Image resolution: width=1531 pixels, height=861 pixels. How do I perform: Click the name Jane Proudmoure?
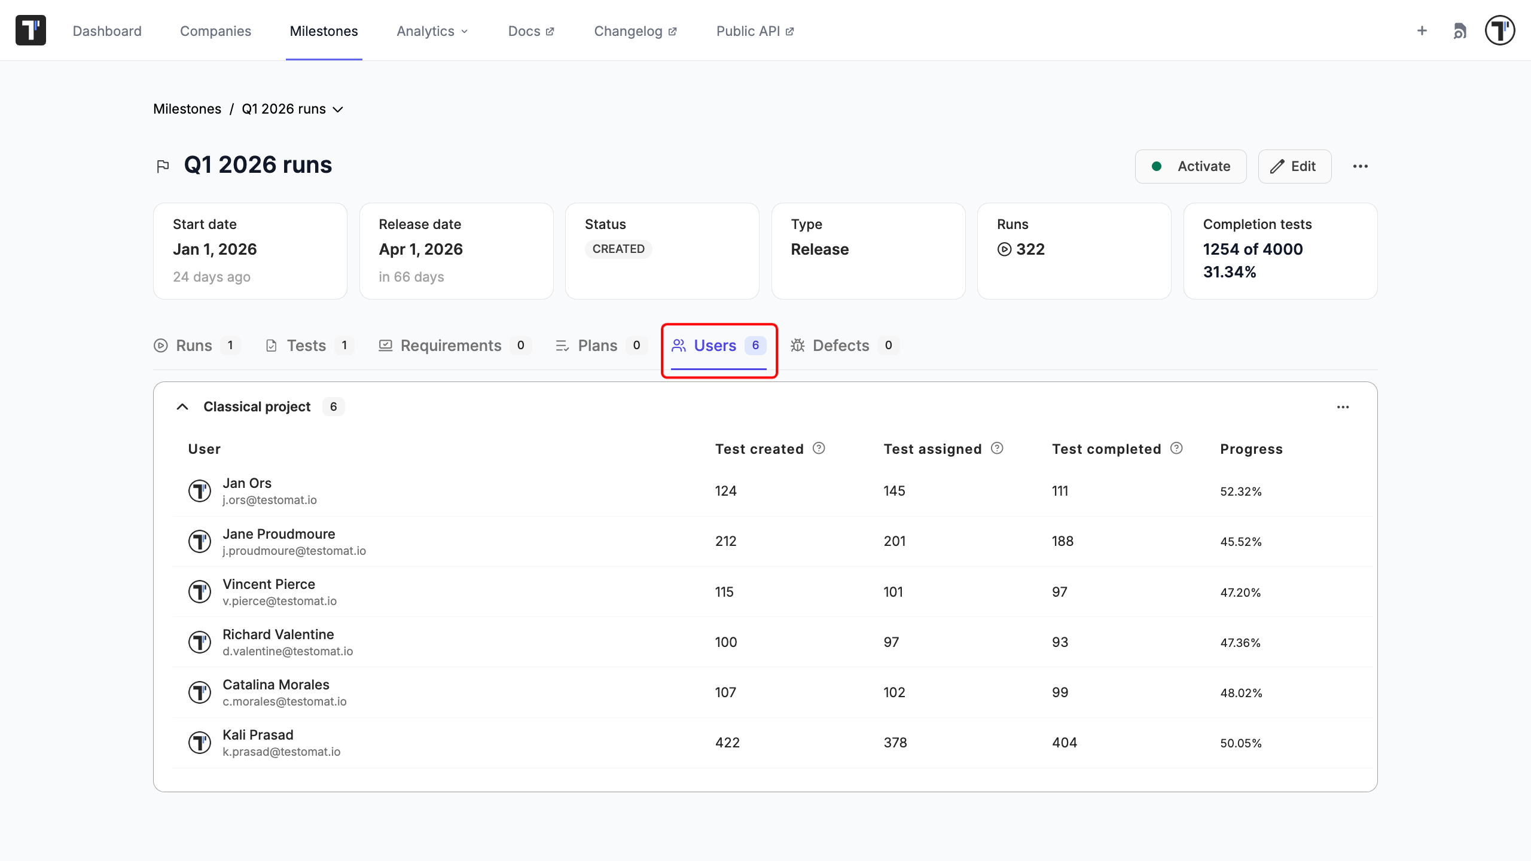click(279, 534)
